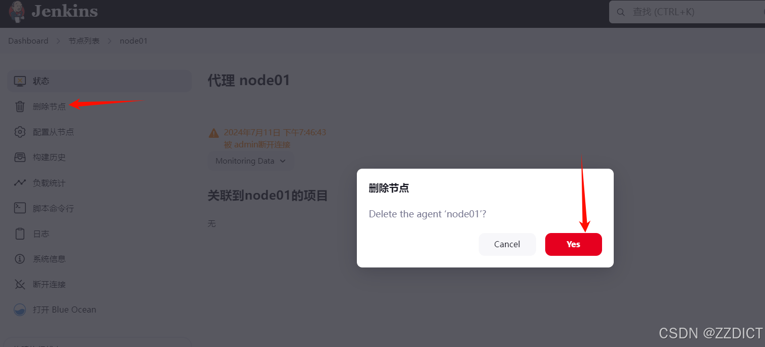Click the chevron after Dashboard breadcrumb

click(x=58, y=41)
